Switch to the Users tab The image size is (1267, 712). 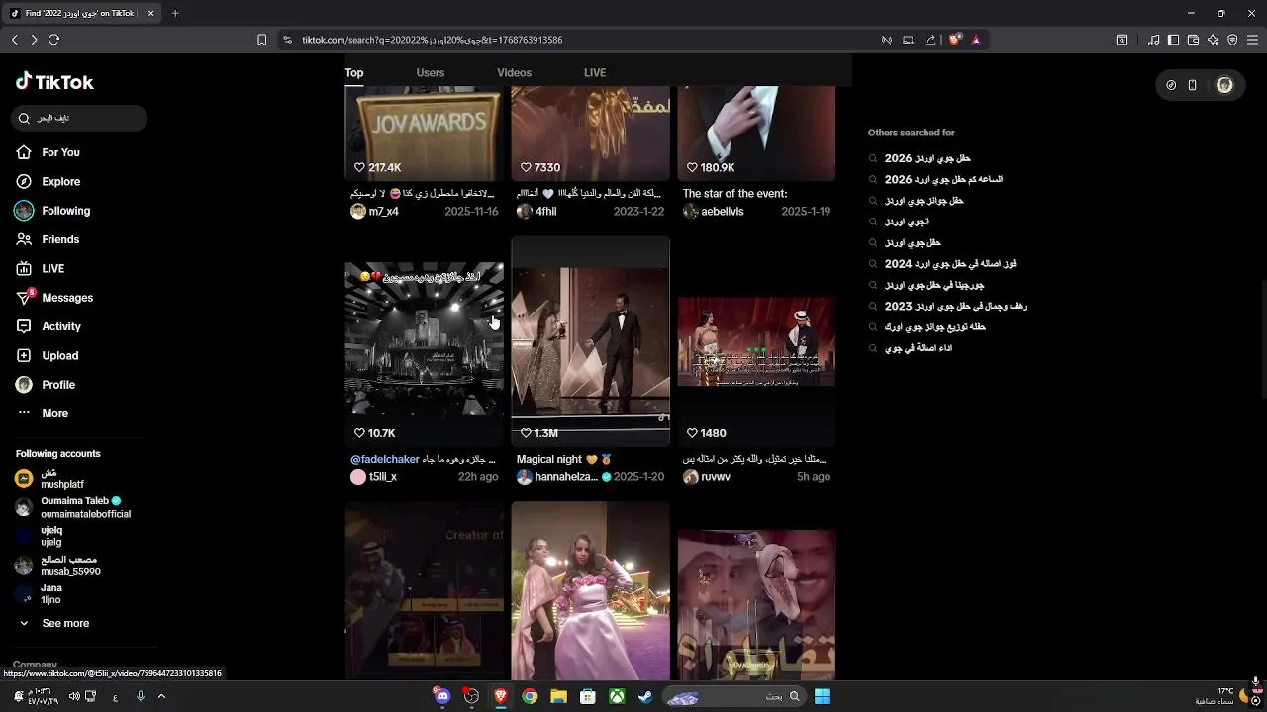click(431, 72)
